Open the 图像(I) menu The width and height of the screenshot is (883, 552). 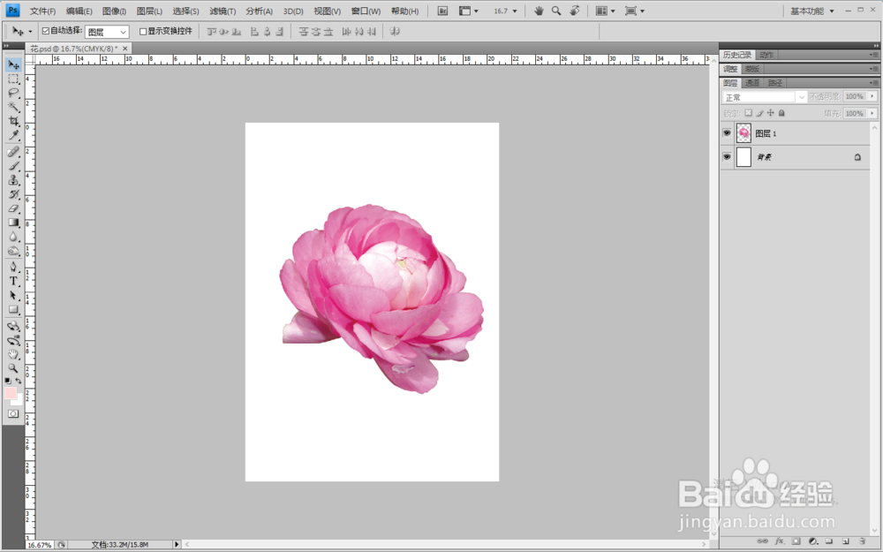[x=114, y=11]
